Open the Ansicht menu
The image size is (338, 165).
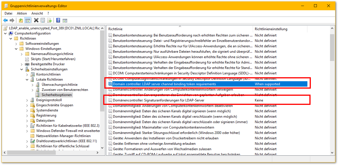click(37, 13)
